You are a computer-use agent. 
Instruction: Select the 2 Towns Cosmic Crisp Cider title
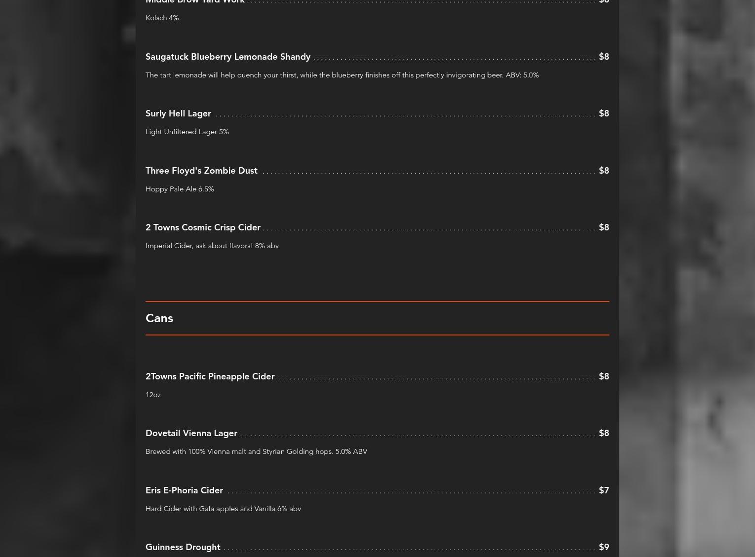coord(203,227)
